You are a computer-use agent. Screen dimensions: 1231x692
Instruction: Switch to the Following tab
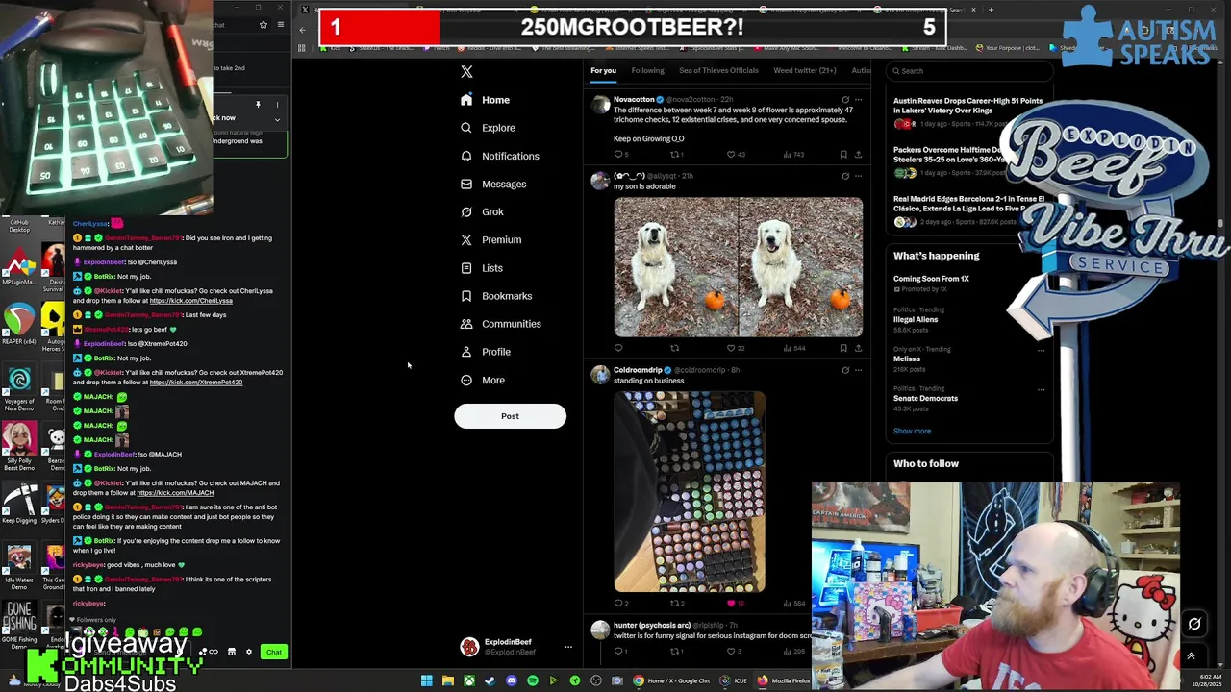click(647, 70)
